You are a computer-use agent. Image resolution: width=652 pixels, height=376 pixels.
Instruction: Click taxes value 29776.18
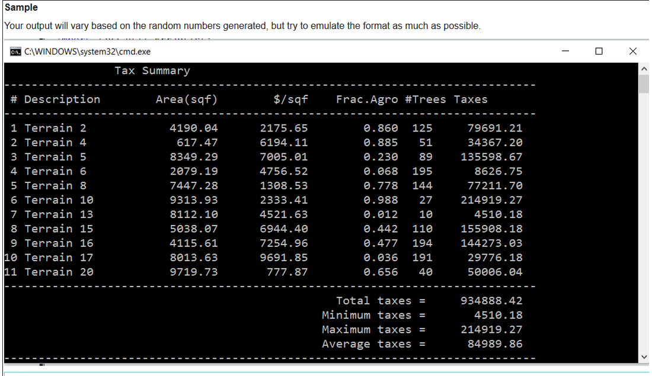pyautogui.click(x=495, y=258)
